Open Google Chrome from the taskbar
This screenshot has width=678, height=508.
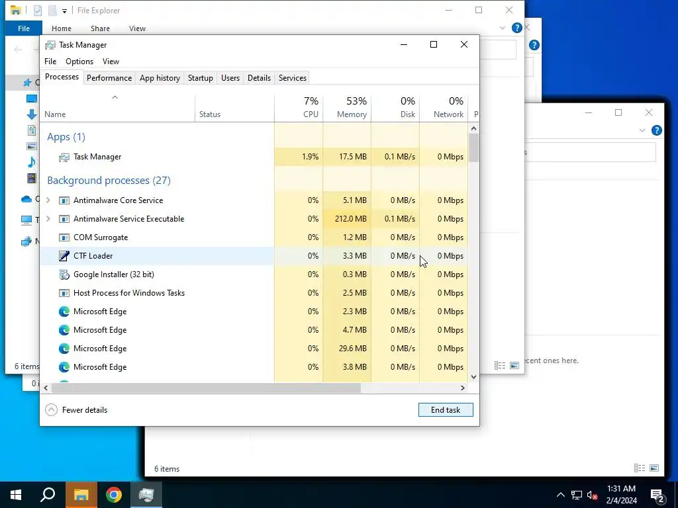pos(114,495)
